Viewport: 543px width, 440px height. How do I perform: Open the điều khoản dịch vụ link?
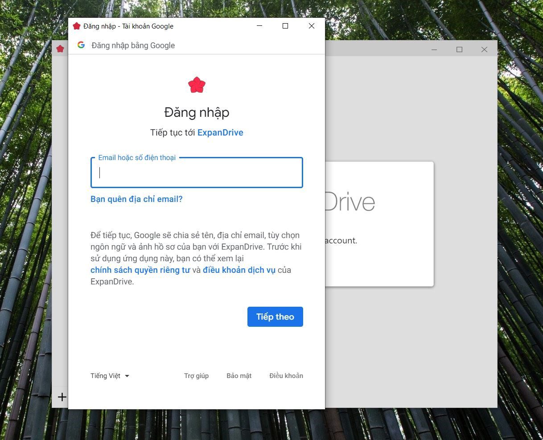pyautogui.click(x=239, y=270)
